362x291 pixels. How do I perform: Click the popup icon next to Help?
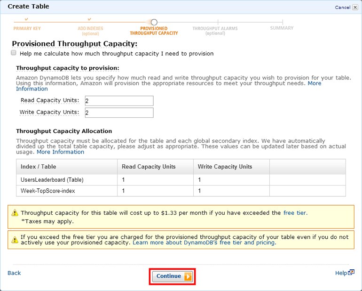pyautogui.click(x=351, y=273)
